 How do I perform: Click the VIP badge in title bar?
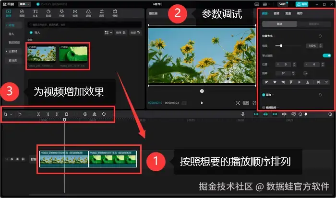283,4
